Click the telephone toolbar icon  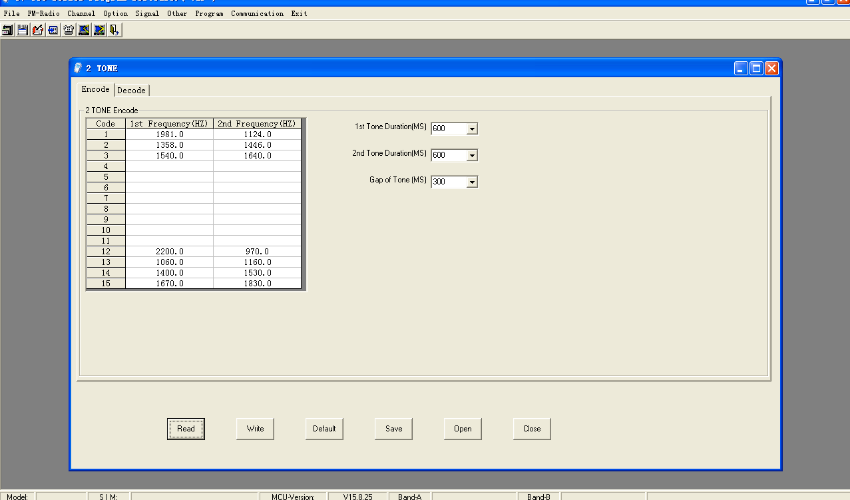69,30
